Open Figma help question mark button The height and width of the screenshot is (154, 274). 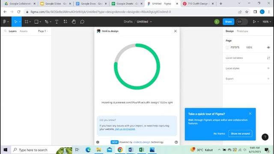tap(265, 137)
